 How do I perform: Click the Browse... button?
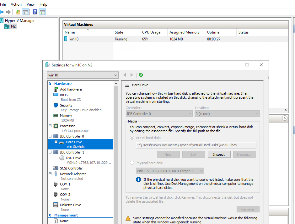pos(244,154)
